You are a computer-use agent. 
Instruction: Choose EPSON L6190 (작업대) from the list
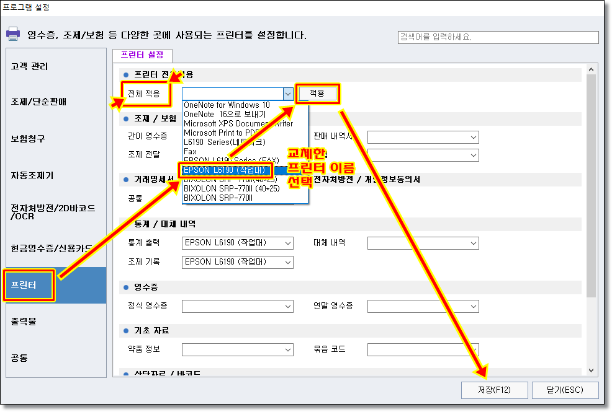point(224,169)
